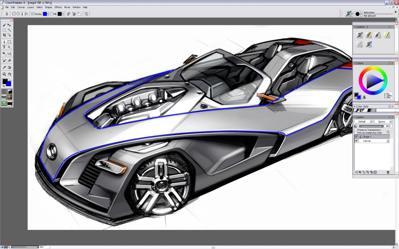Screen dimensions: 399x249
Task: Open the Default composite method dropdown
Action: (x=371, y=121)
